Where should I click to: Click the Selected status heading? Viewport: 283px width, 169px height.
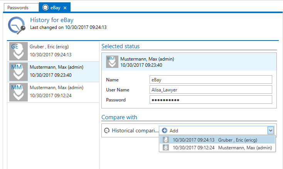click(x=120, y=46)
